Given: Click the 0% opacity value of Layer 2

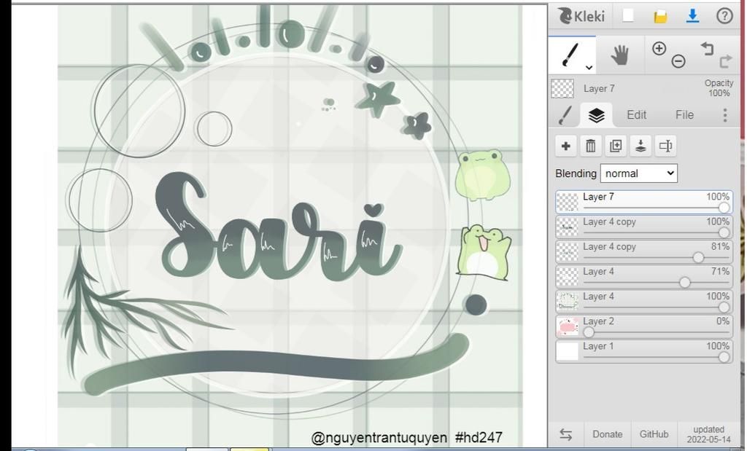Looking at the screenshot, I should click(723, 321).
